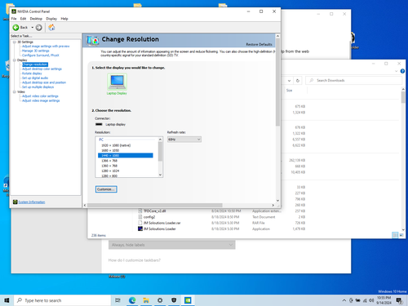Click the Search Downloads field
The width and height of the screenshot is (408, 306).
tap(354, 81)
